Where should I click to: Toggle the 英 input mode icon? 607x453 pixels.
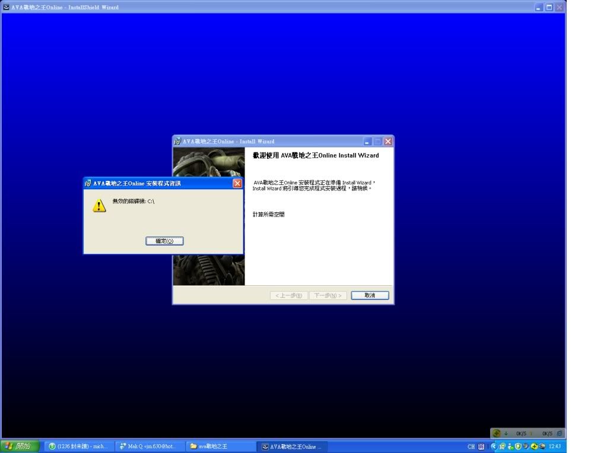tap(481, 446)
